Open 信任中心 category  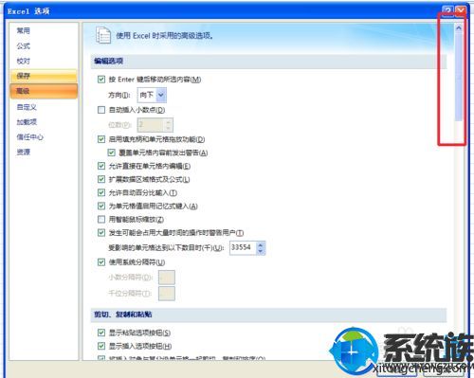[29, 136]
